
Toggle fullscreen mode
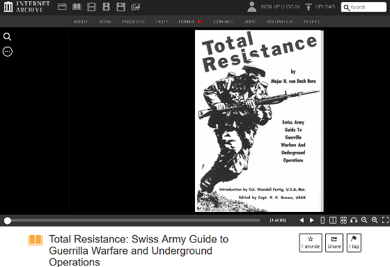pos(385,220)
